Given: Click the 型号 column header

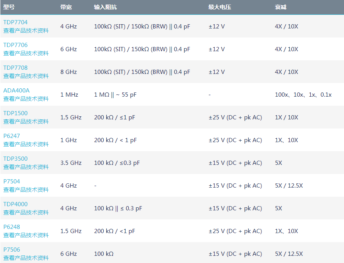Looking at the screenshot, I should (9, 7).
